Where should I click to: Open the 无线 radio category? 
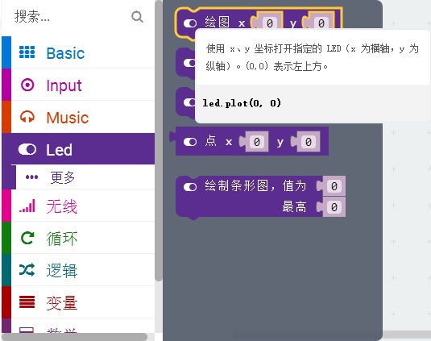[78, 206]
